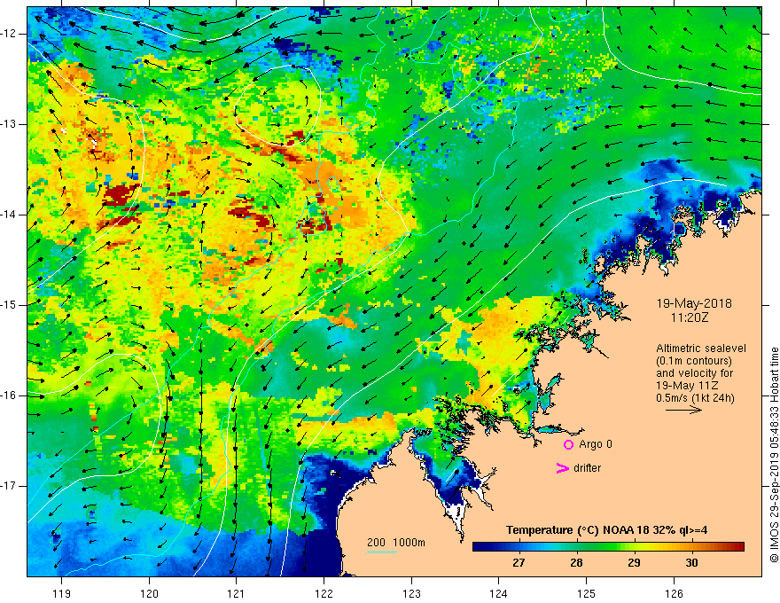The height and width of the screenshot is (603, 780).
Task: Click the color bar label "28"
Action: [576, 563]
